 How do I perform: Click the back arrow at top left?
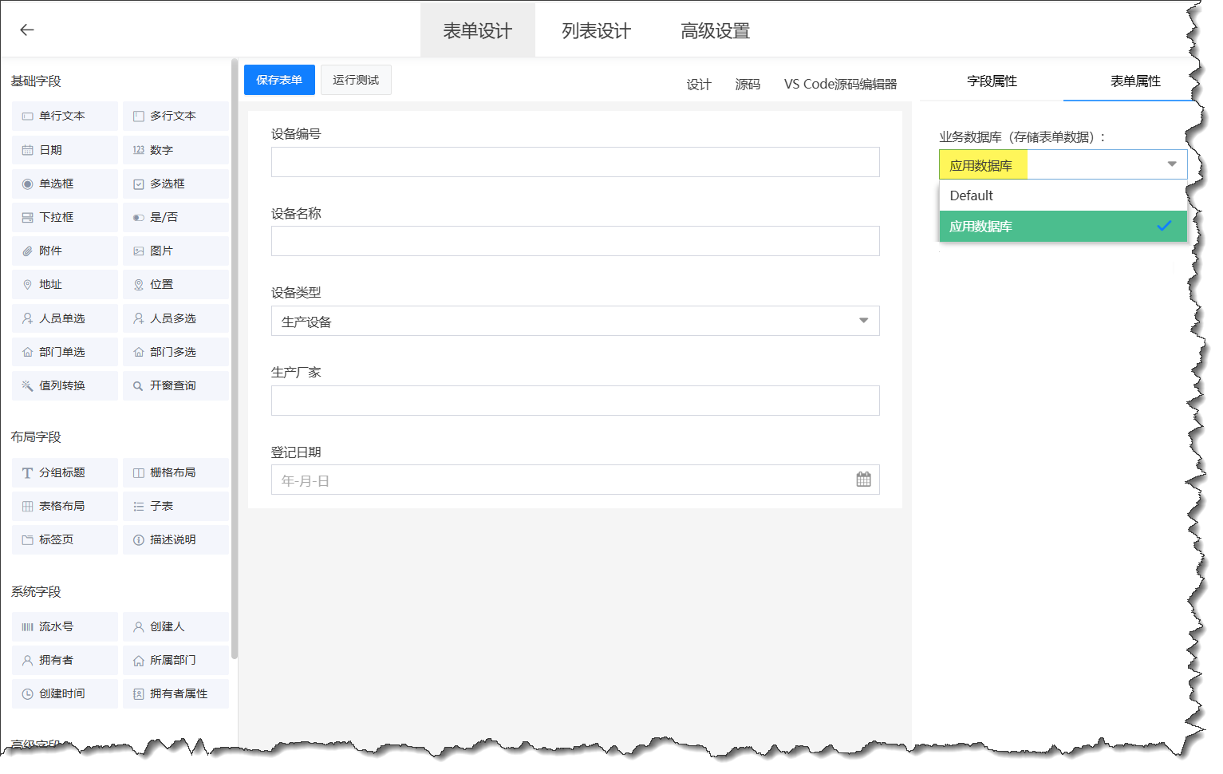pyautogui.click(x=26, y=30)
